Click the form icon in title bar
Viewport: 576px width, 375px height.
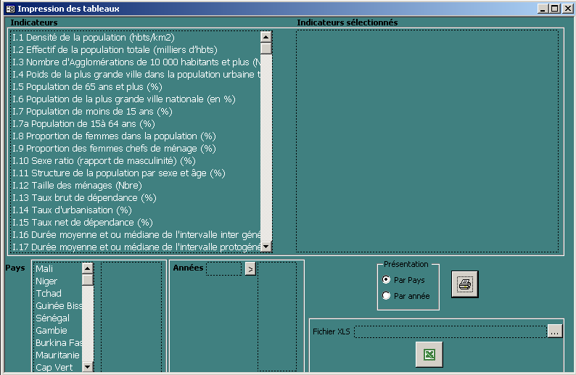(x=9, y=9)
